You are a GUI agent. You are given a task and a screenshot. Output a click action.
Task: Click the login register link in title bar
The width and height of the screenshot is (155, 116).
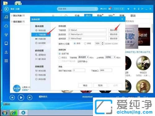coord(15,9)
